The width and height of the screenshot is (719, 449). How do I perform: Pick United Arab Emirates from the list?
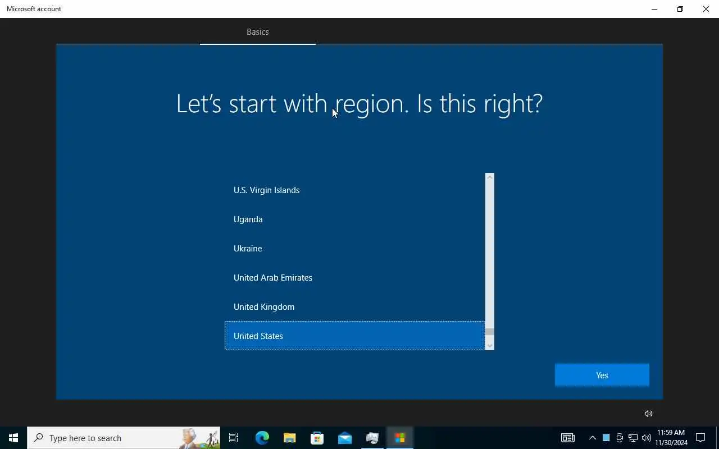point(354,277)
